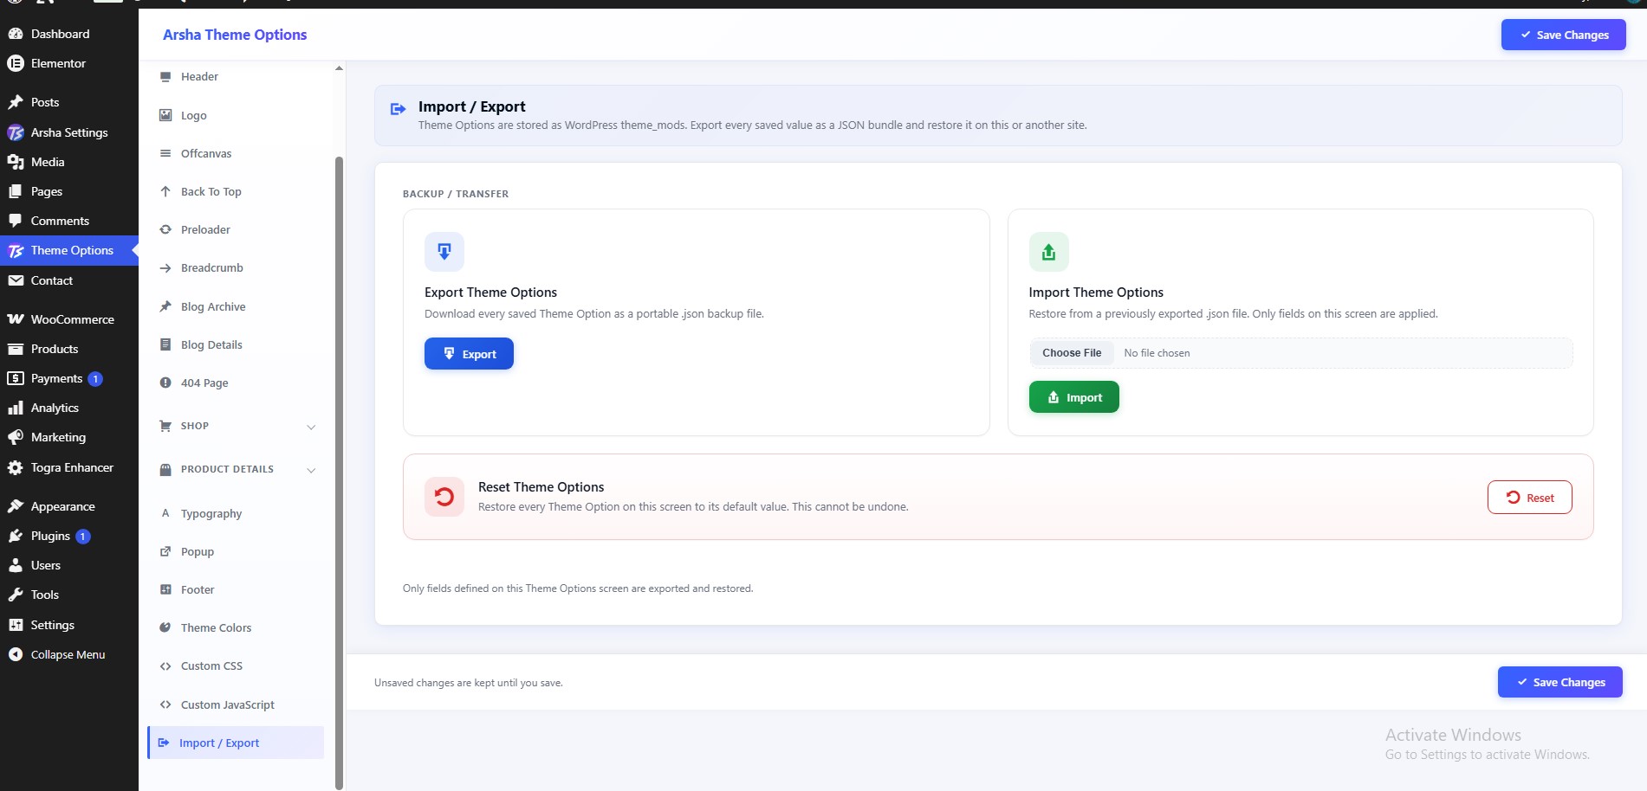Open Plugins menu item
The width and height of the screenshot is (1647, 791).
click(69, 536)
